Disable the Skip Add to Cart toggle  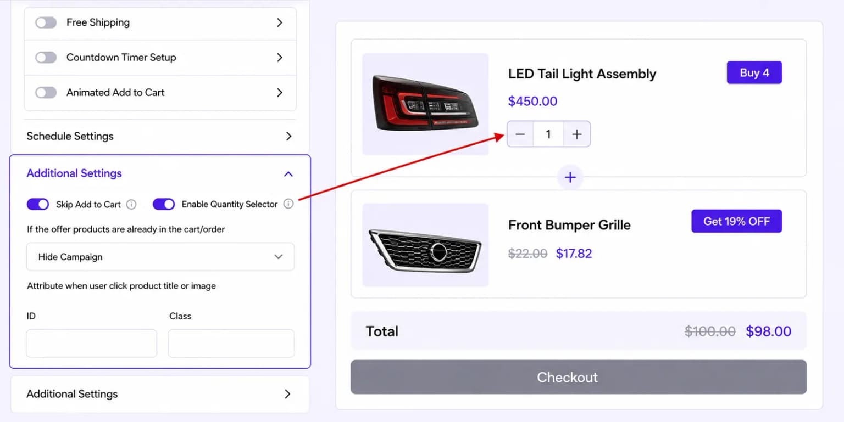click(x=38, y=204)
